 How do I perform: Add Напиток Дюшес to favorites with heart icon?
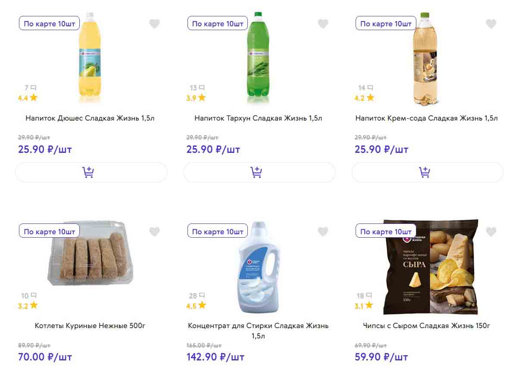coord(154,24)
